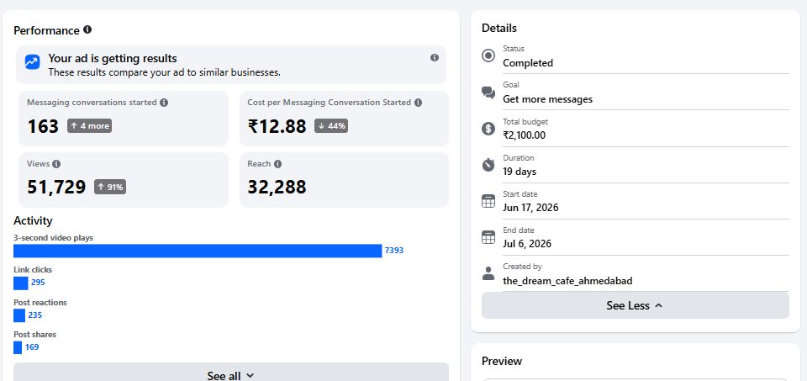
Task: Click the '4 more' badge
Action: pyautogui.click(x=90, y=125)
